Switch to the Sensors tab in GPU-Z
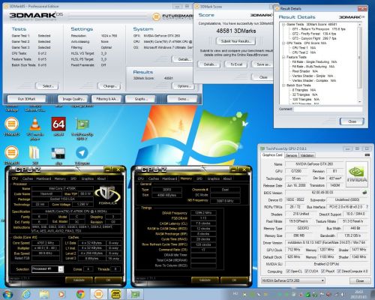 pos(292,155)
